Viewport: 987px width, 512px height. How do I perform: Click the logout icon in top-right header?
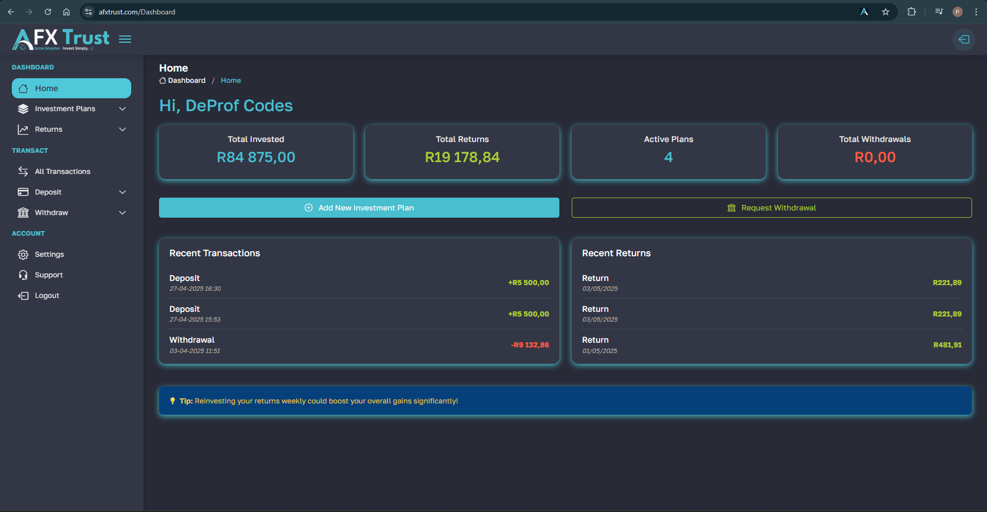tap(963, 40)
